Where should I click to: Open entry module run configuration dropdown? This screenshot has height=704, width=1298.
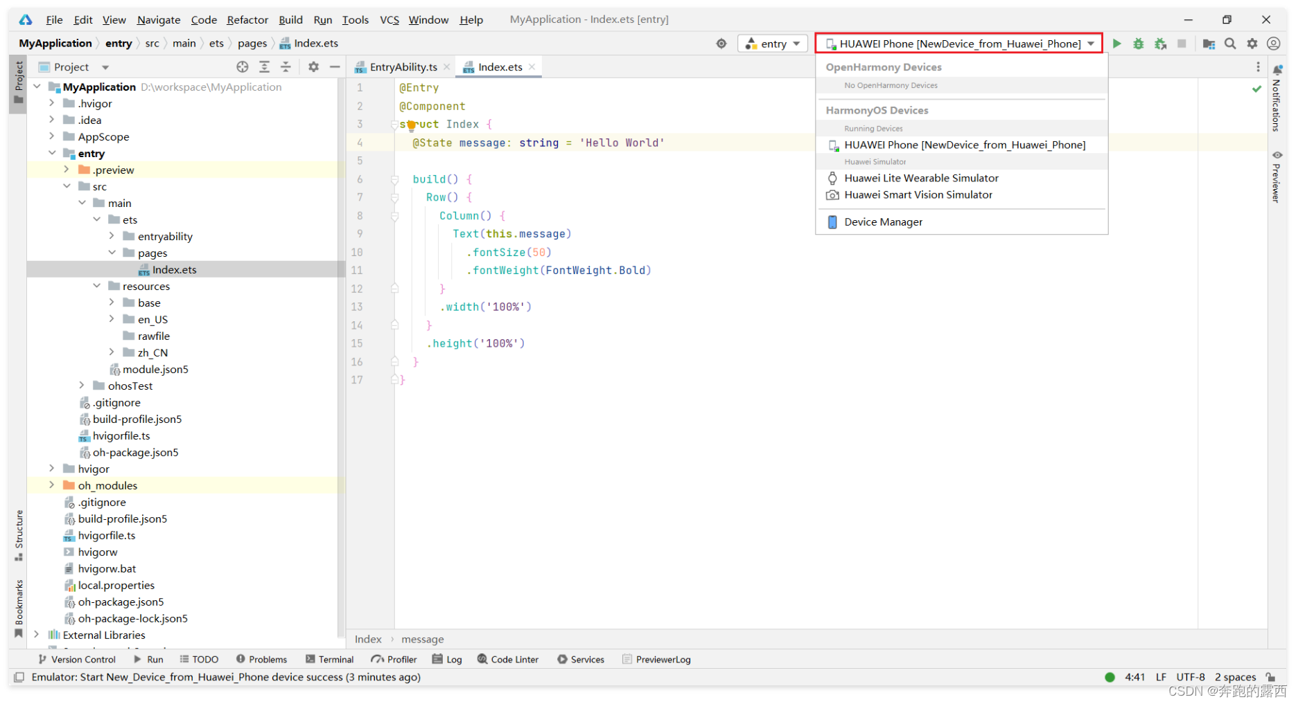click(773, 44)
